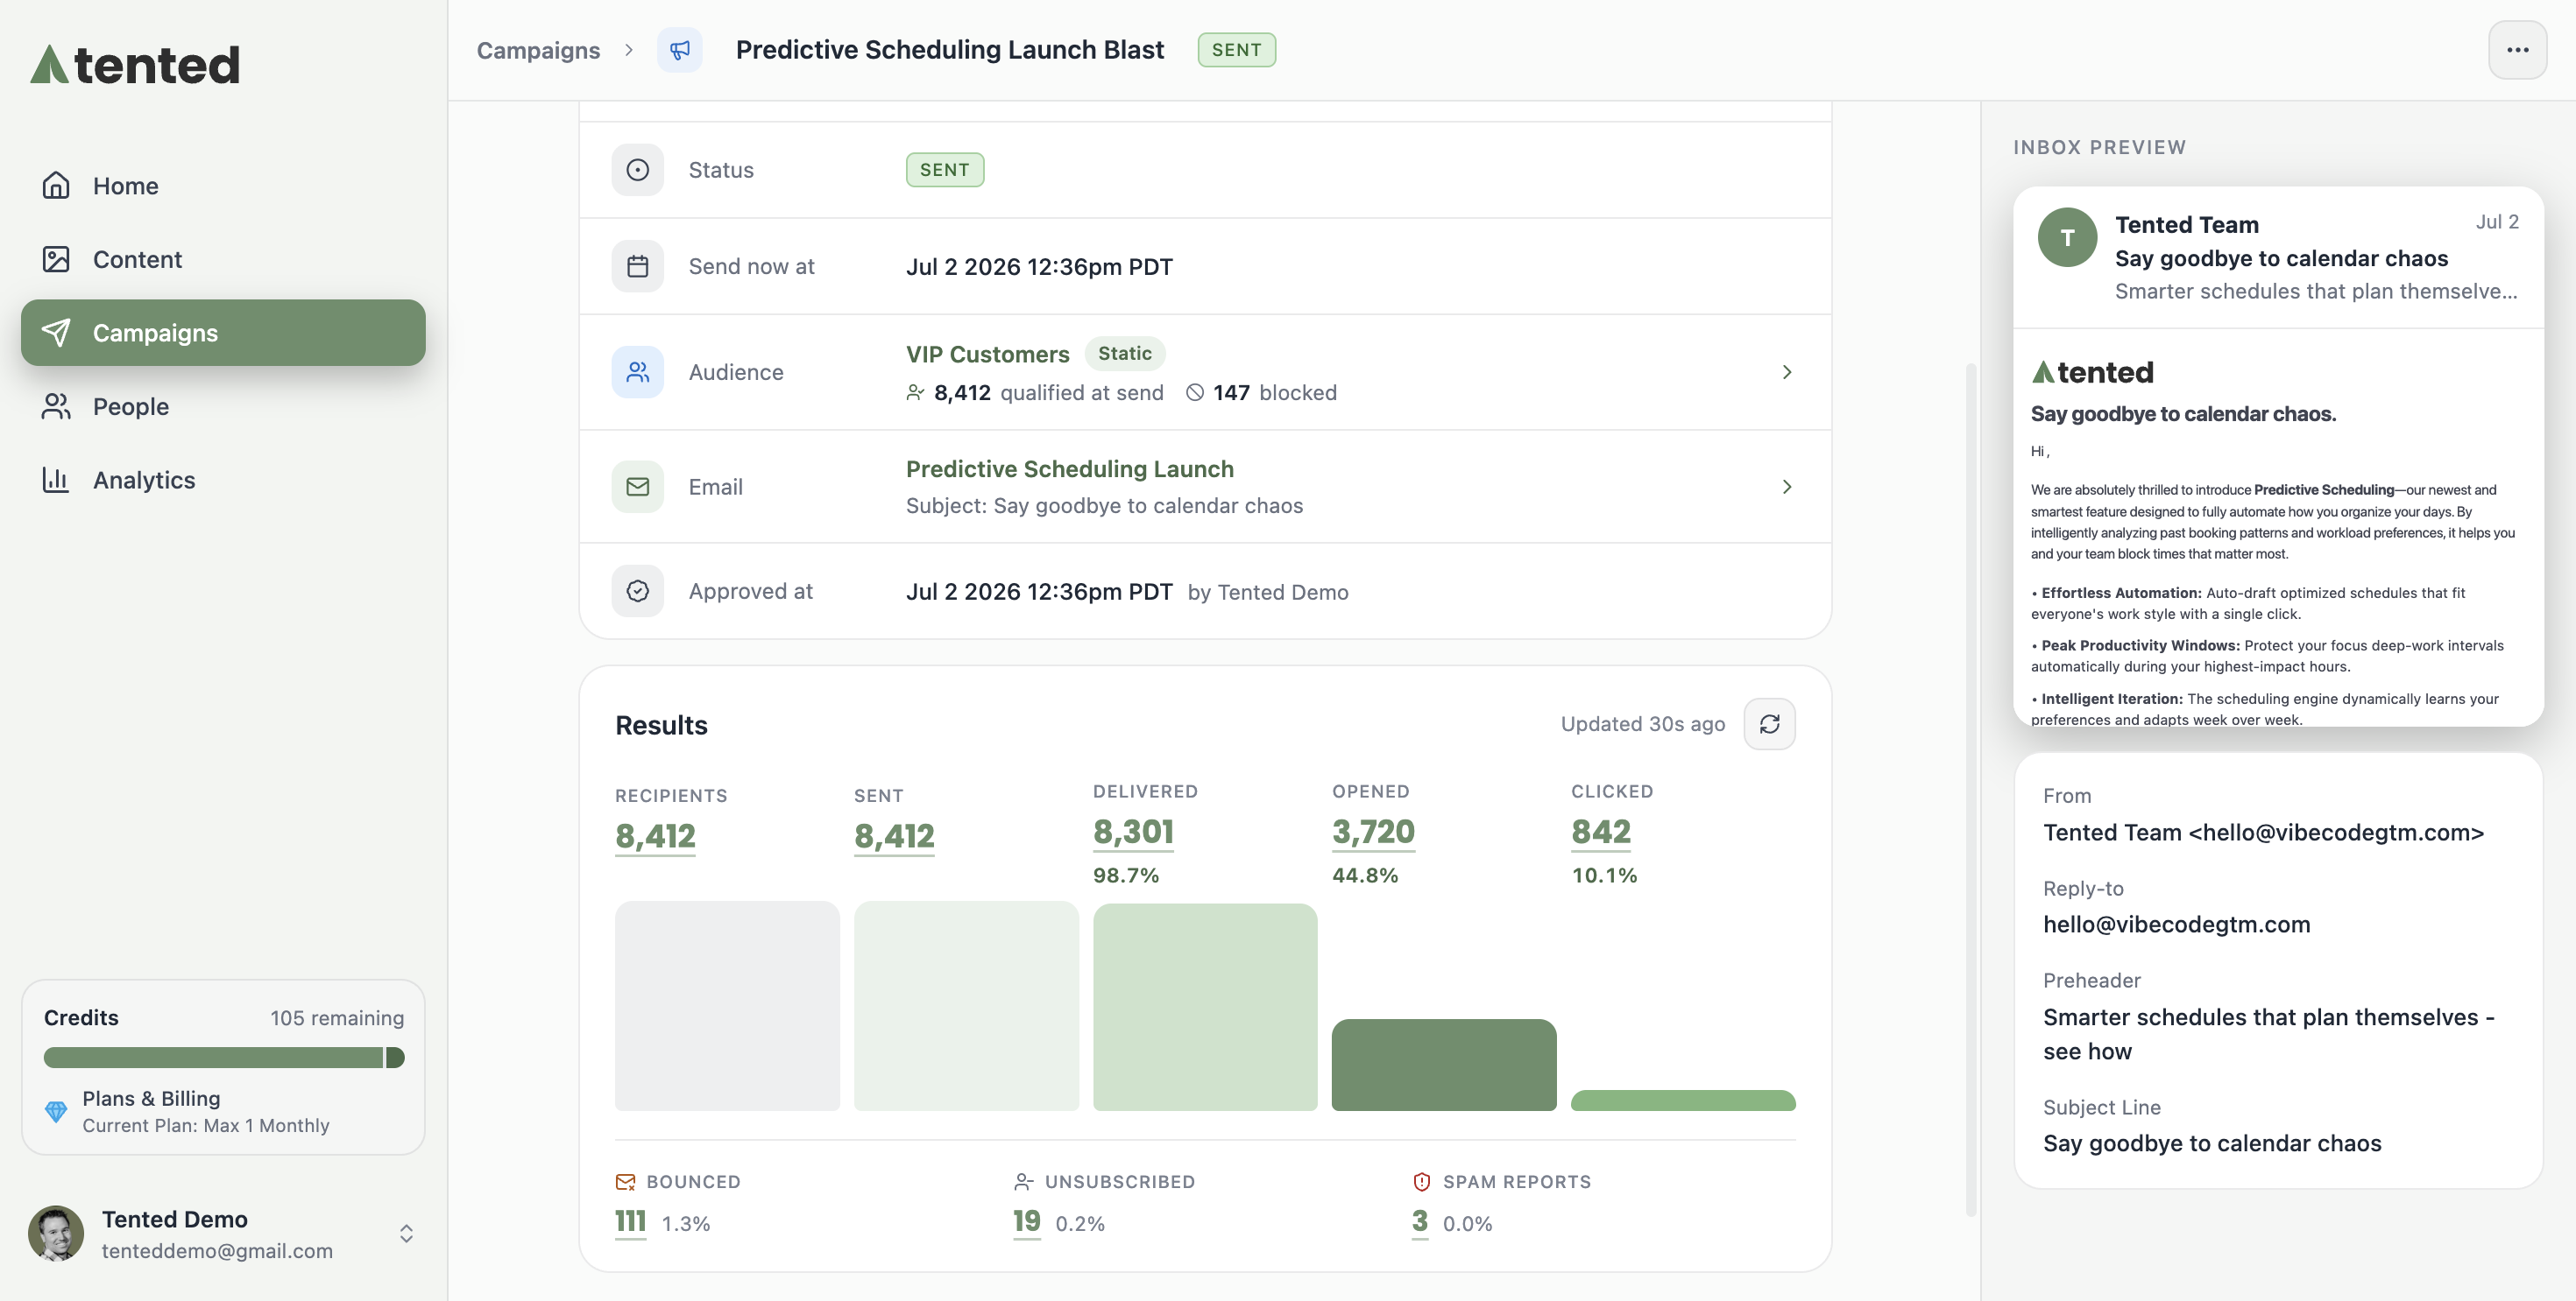Screen dimensions: 2576x1301
Task: Click the Tented logo in the sidebar
Action: click(x=135, y=65)
